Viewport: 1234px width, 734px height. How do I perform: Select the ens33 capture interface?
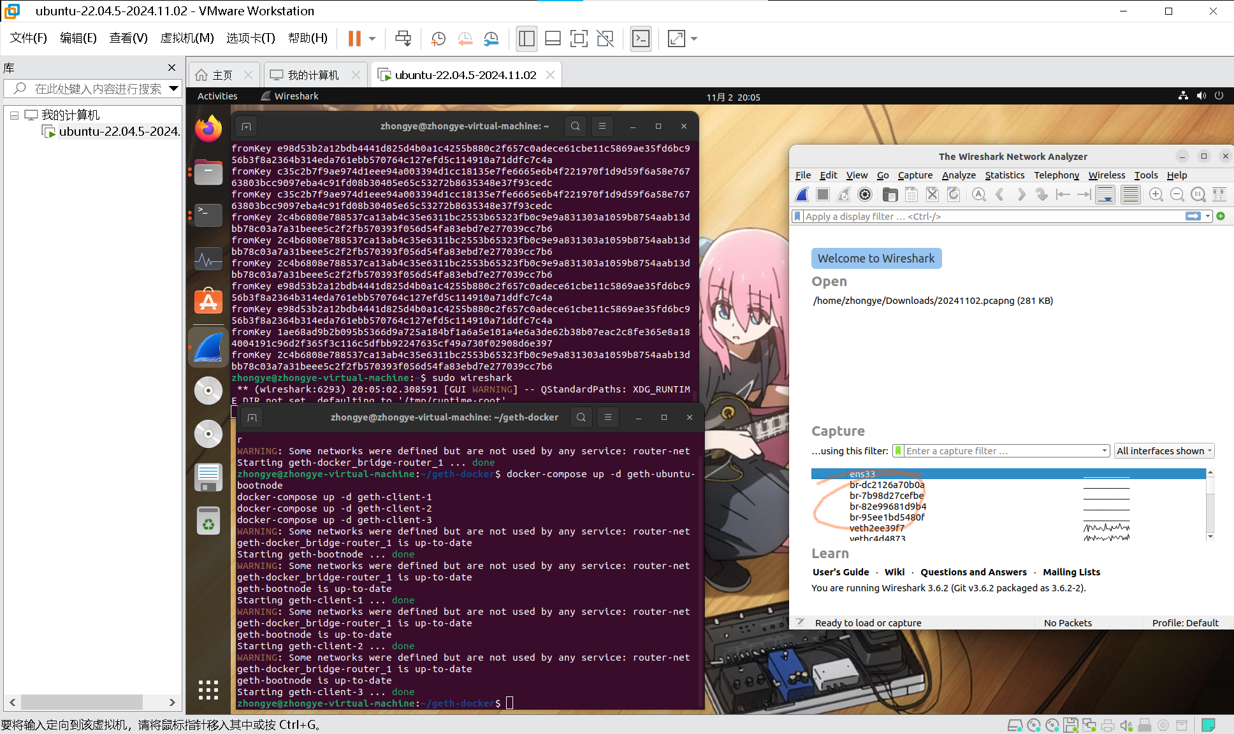click(x=1008, y=474)
